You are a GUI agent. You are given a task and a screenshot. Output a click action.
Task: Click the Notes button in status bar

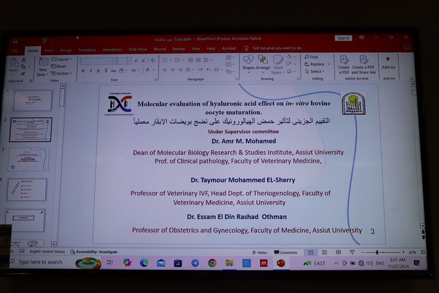pyautogui.click(x=260, y=253)
